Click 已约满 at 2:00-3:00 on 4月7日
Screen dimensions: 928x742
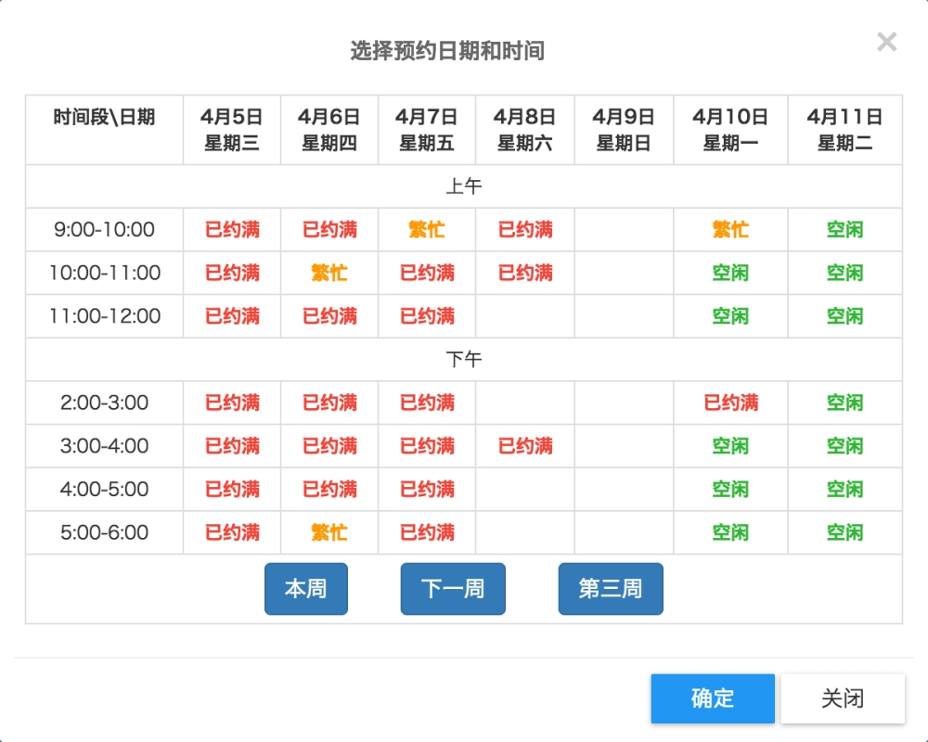pos(427,403)
